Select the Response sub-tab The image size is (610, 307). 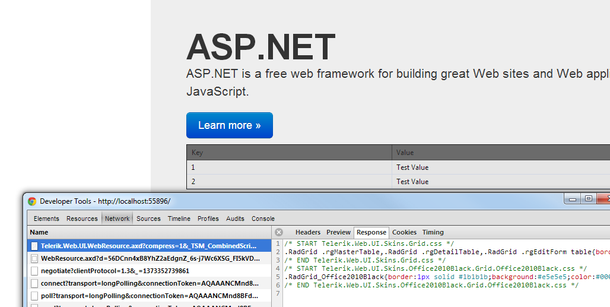371,232
